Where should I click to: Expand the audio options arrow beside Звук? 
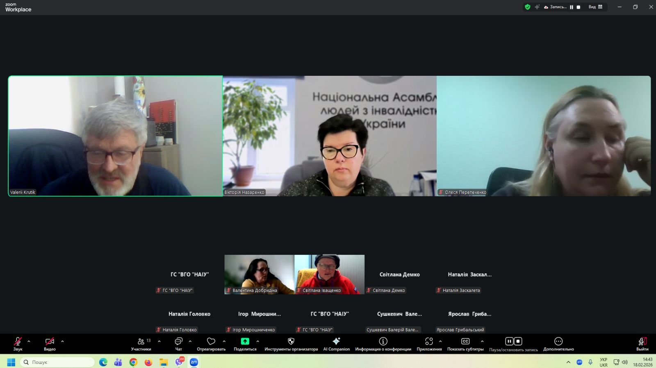(29, 341)
